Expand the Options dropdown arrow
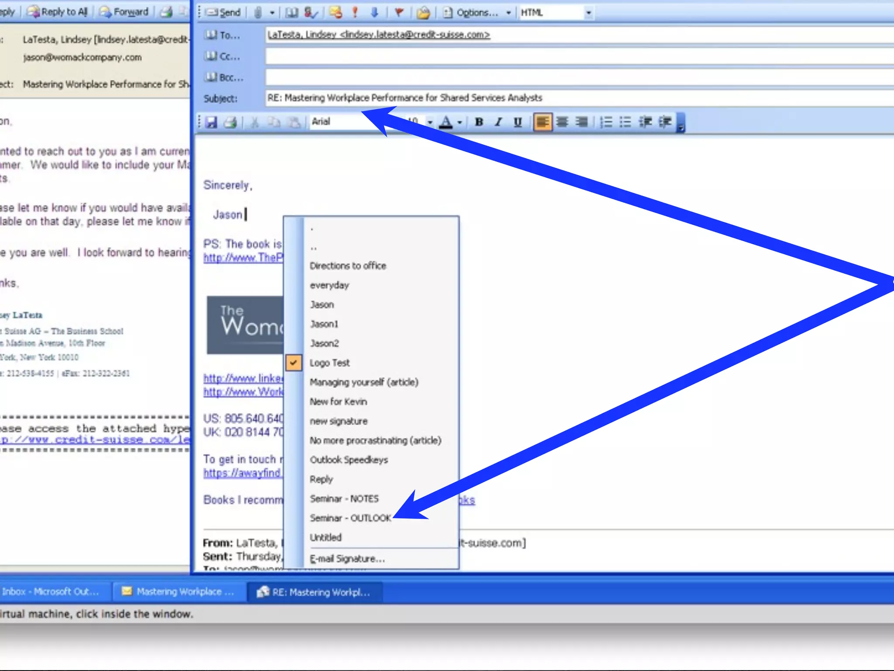 coord(508,13)
